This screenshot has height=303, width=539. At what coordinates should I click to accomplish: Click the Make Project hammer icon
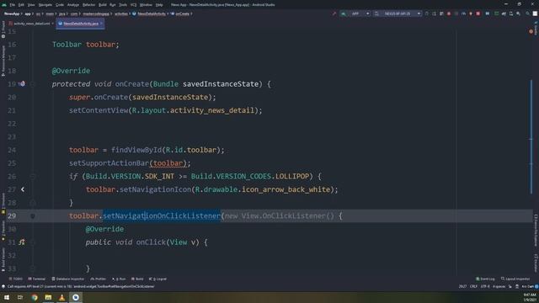coord(334,13)
